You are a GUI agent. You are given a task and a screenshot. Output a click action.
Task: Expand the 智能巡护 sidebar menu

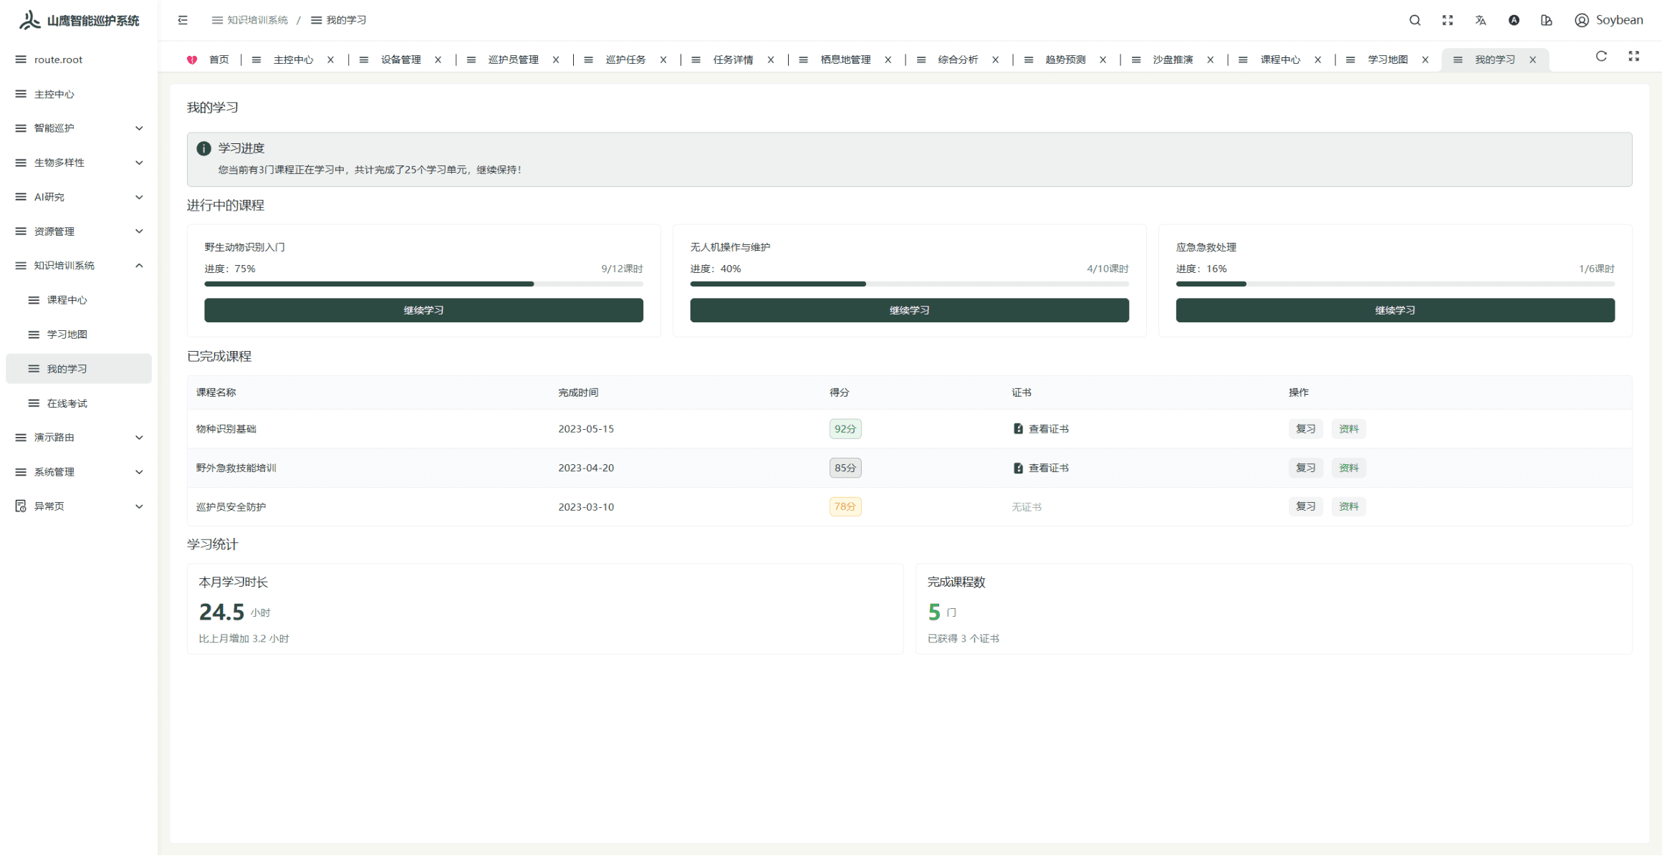(79, 128)
